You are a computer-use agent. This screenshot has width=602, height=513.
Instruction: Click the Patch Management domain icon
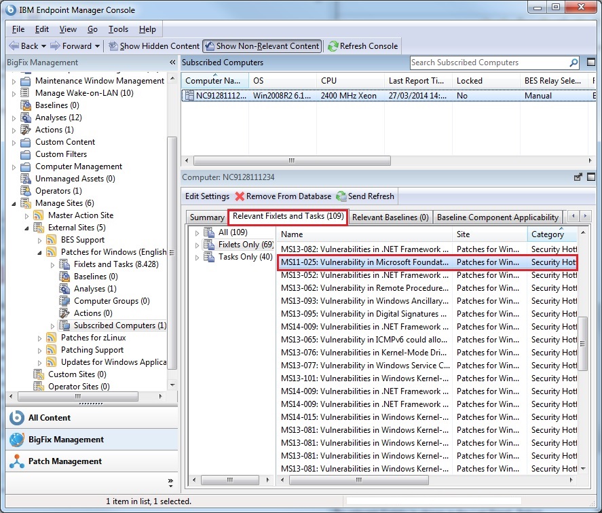click(16, 461)
